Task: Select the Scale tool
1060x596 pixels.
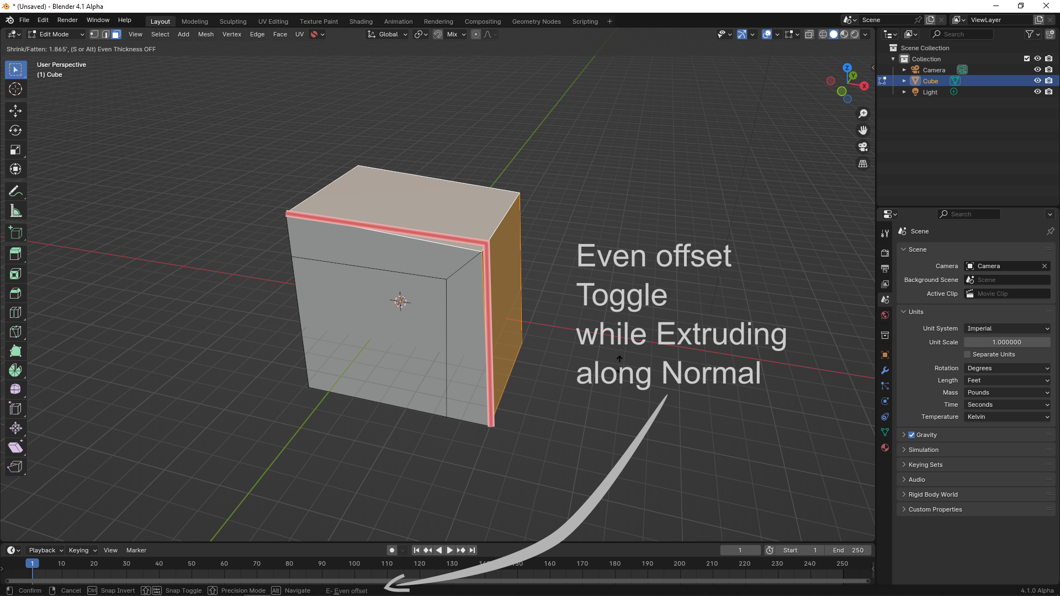Action: pyautogui.click(x=15, y=150)
